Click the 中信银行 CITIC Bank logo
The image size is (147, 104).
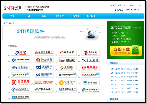coord(44,60)
